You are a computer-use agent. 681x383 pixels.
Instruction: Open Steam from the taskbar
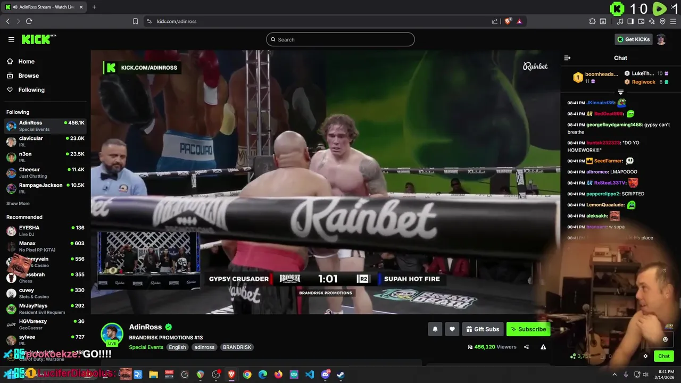click(340, 374)
